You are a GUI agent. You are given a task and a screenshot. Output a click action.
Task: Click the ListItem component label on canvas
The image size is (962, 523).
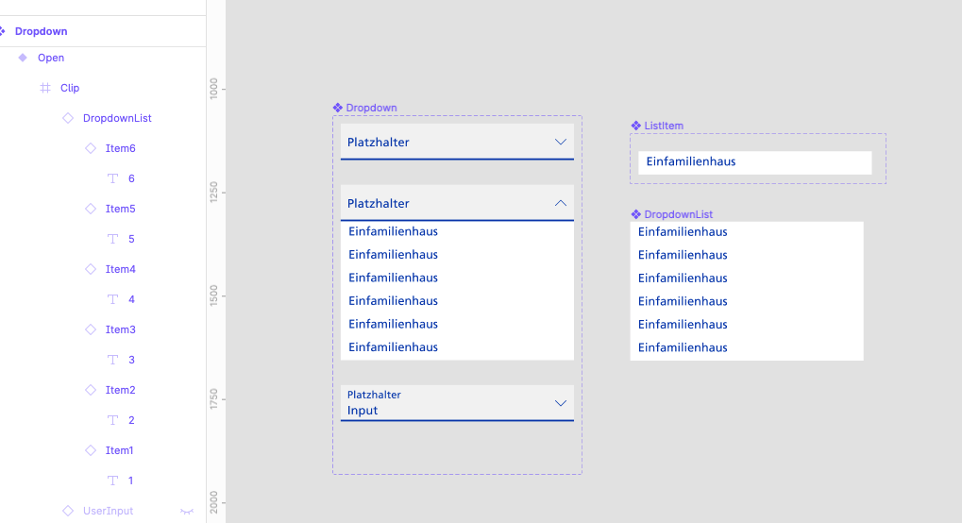point(664,126)
